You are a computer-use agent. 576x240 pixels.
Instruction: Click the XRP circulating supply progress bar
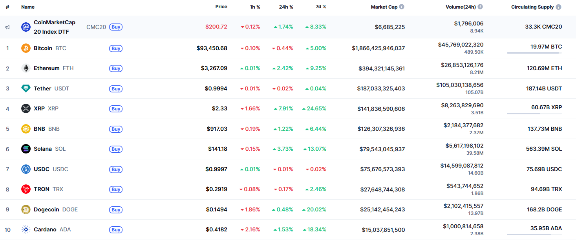[534, 114]
